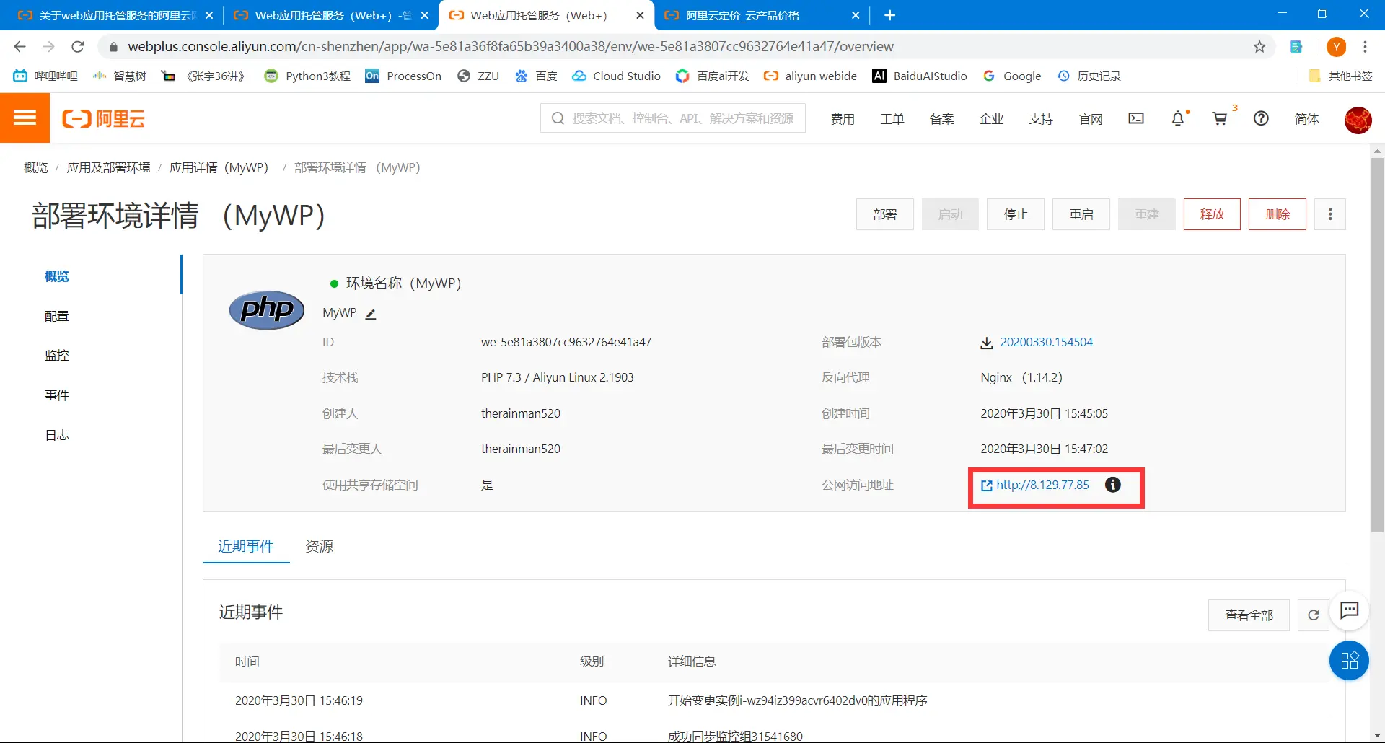Open 工单 in the top navigation
Image resolution: width=1385 pixels, height=743 pixels.
pos(892,119)
